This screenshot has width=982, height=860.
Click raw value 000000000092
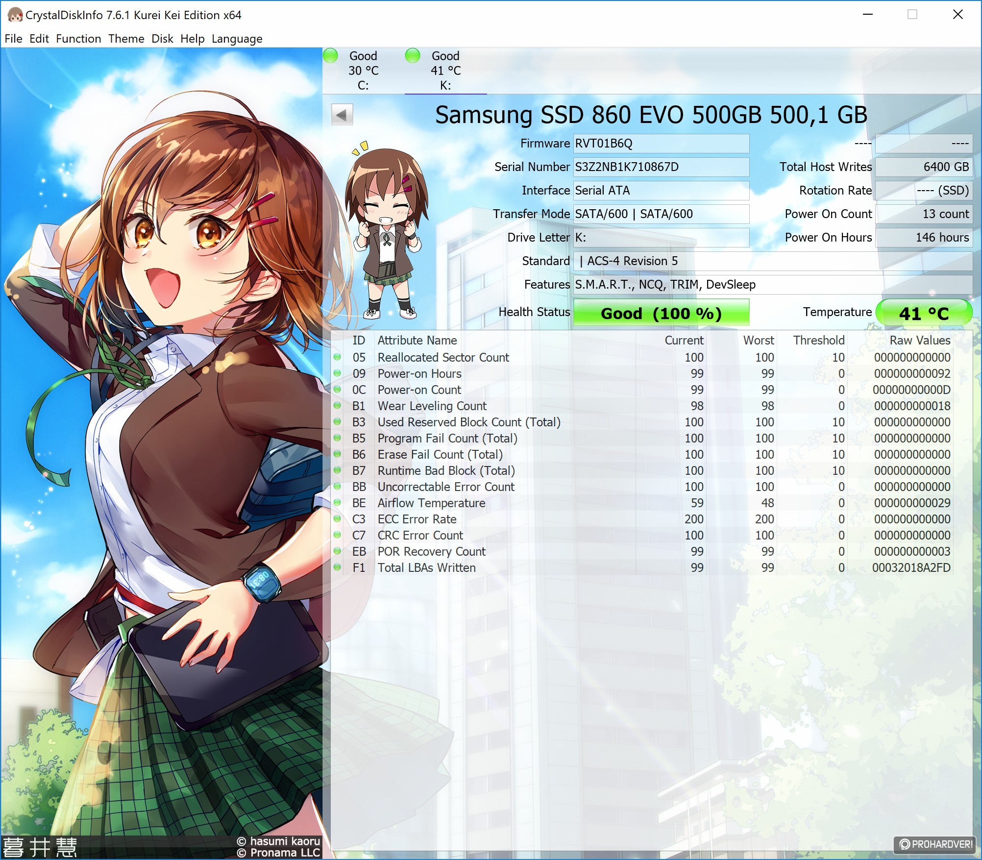[x=912, y=374]
